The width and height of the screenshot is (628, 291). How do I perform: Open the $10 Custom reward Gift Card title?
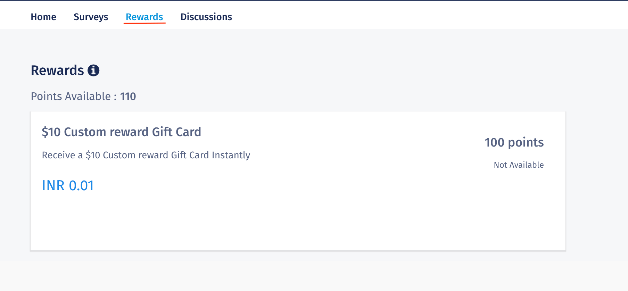pyautogui.click(x=121, y=132)
